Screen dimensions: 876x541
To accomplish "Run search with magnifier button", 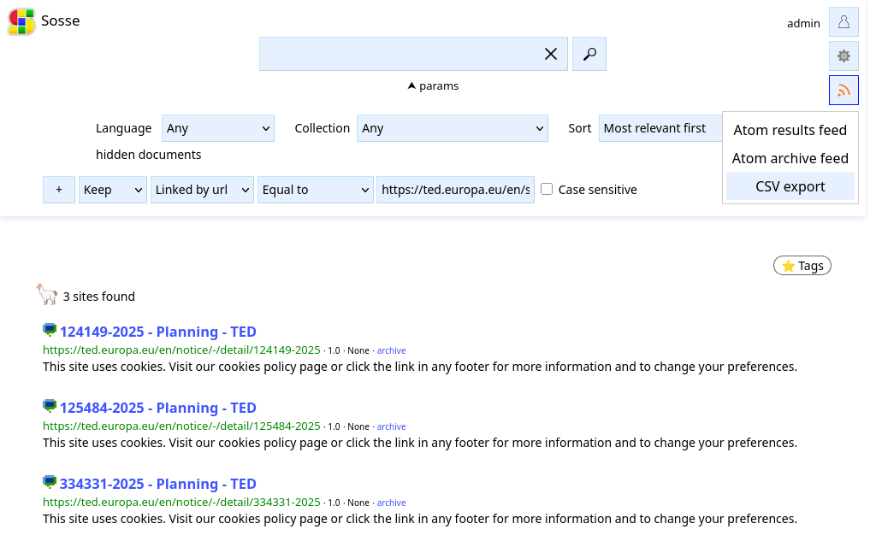I will point(589,54).
